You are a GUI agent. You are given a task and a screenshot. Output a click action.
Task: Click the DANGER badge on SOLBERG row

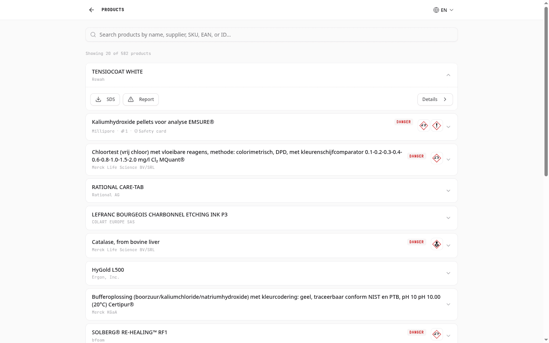coord(417,332)
